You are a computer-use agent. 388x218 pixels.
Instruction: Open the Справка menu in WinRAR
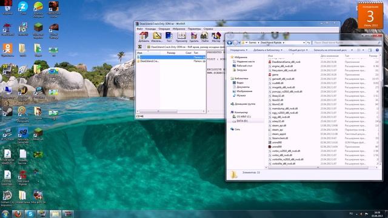pos(208,29)
